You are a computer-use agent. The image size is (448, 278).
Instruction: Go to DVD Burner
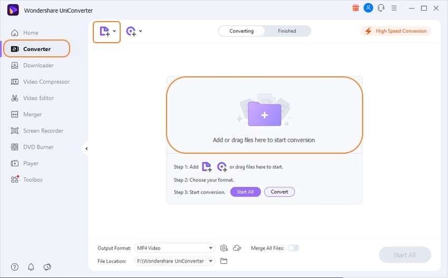coord(38,147)
